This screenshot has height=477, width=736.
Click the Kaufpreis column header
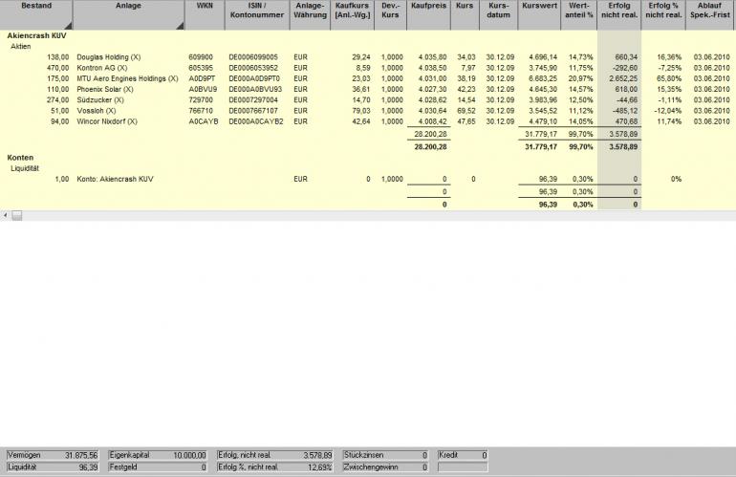pos(428,14)
